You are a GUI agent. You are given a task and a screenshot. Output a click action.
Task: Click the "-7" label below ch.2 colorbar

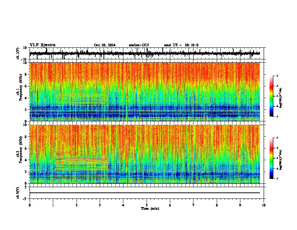[x=276, y=179]
